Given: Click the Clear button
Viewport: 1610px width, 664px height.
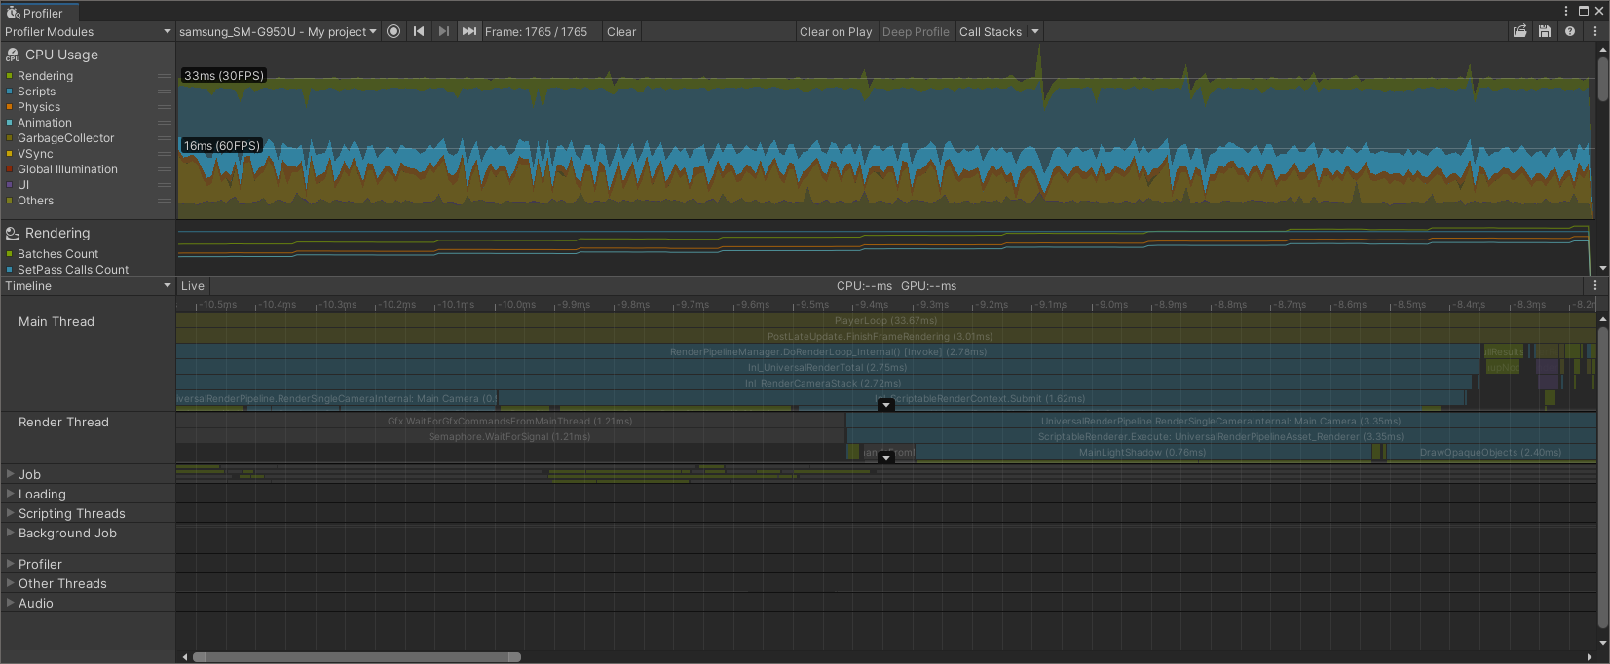Looking at the screenshot, I should [x=621, y=31].
